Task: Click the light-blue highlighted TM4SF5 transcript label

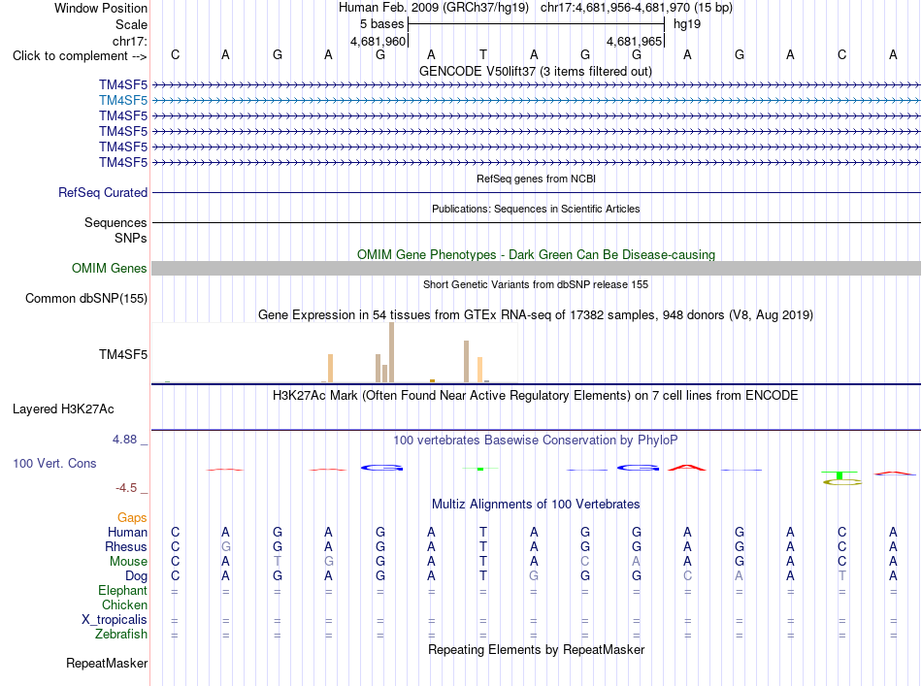Action: (123, 101)
